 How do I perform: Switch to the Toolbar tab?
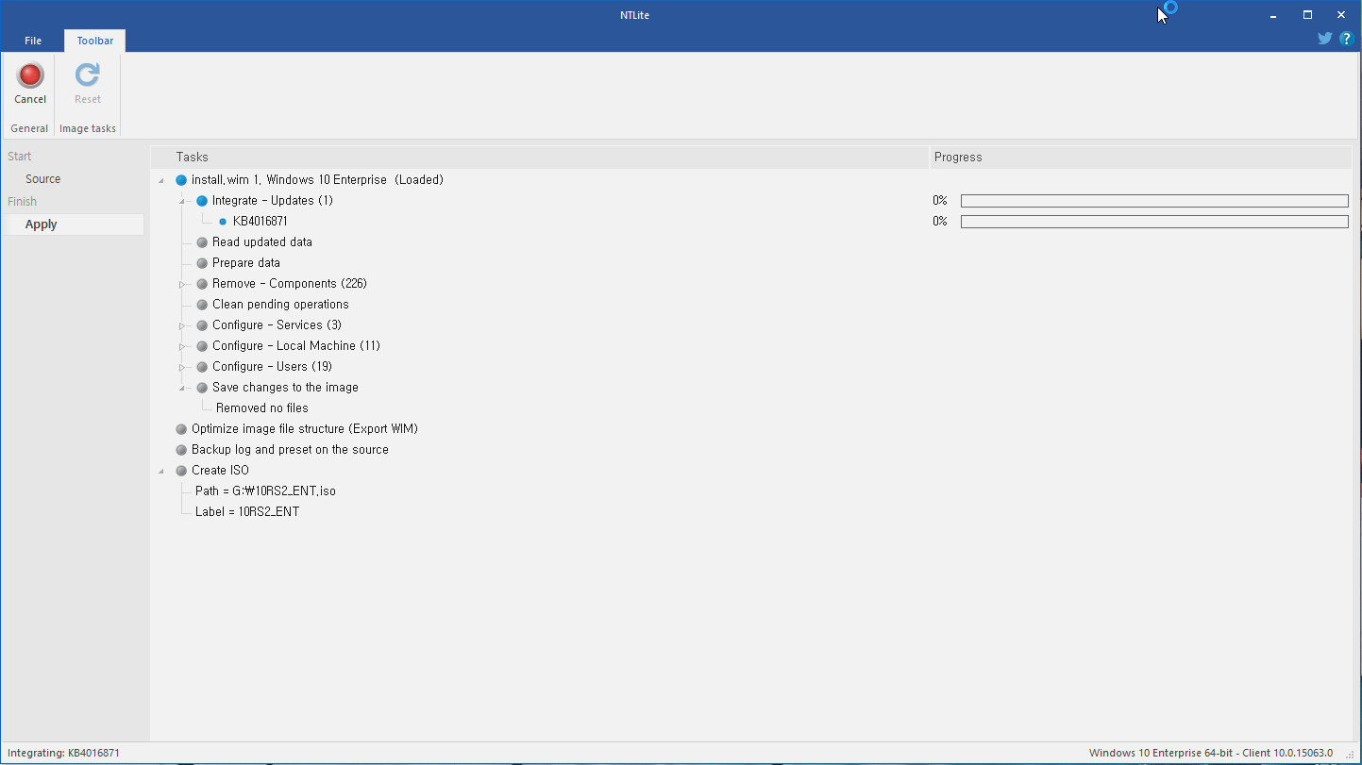click(95, 41)
